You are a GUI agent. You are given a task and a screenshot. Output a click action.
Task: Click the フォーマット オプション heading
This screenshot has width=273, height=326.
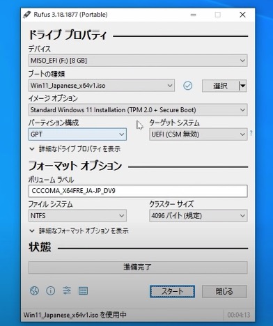click(75, 166)
